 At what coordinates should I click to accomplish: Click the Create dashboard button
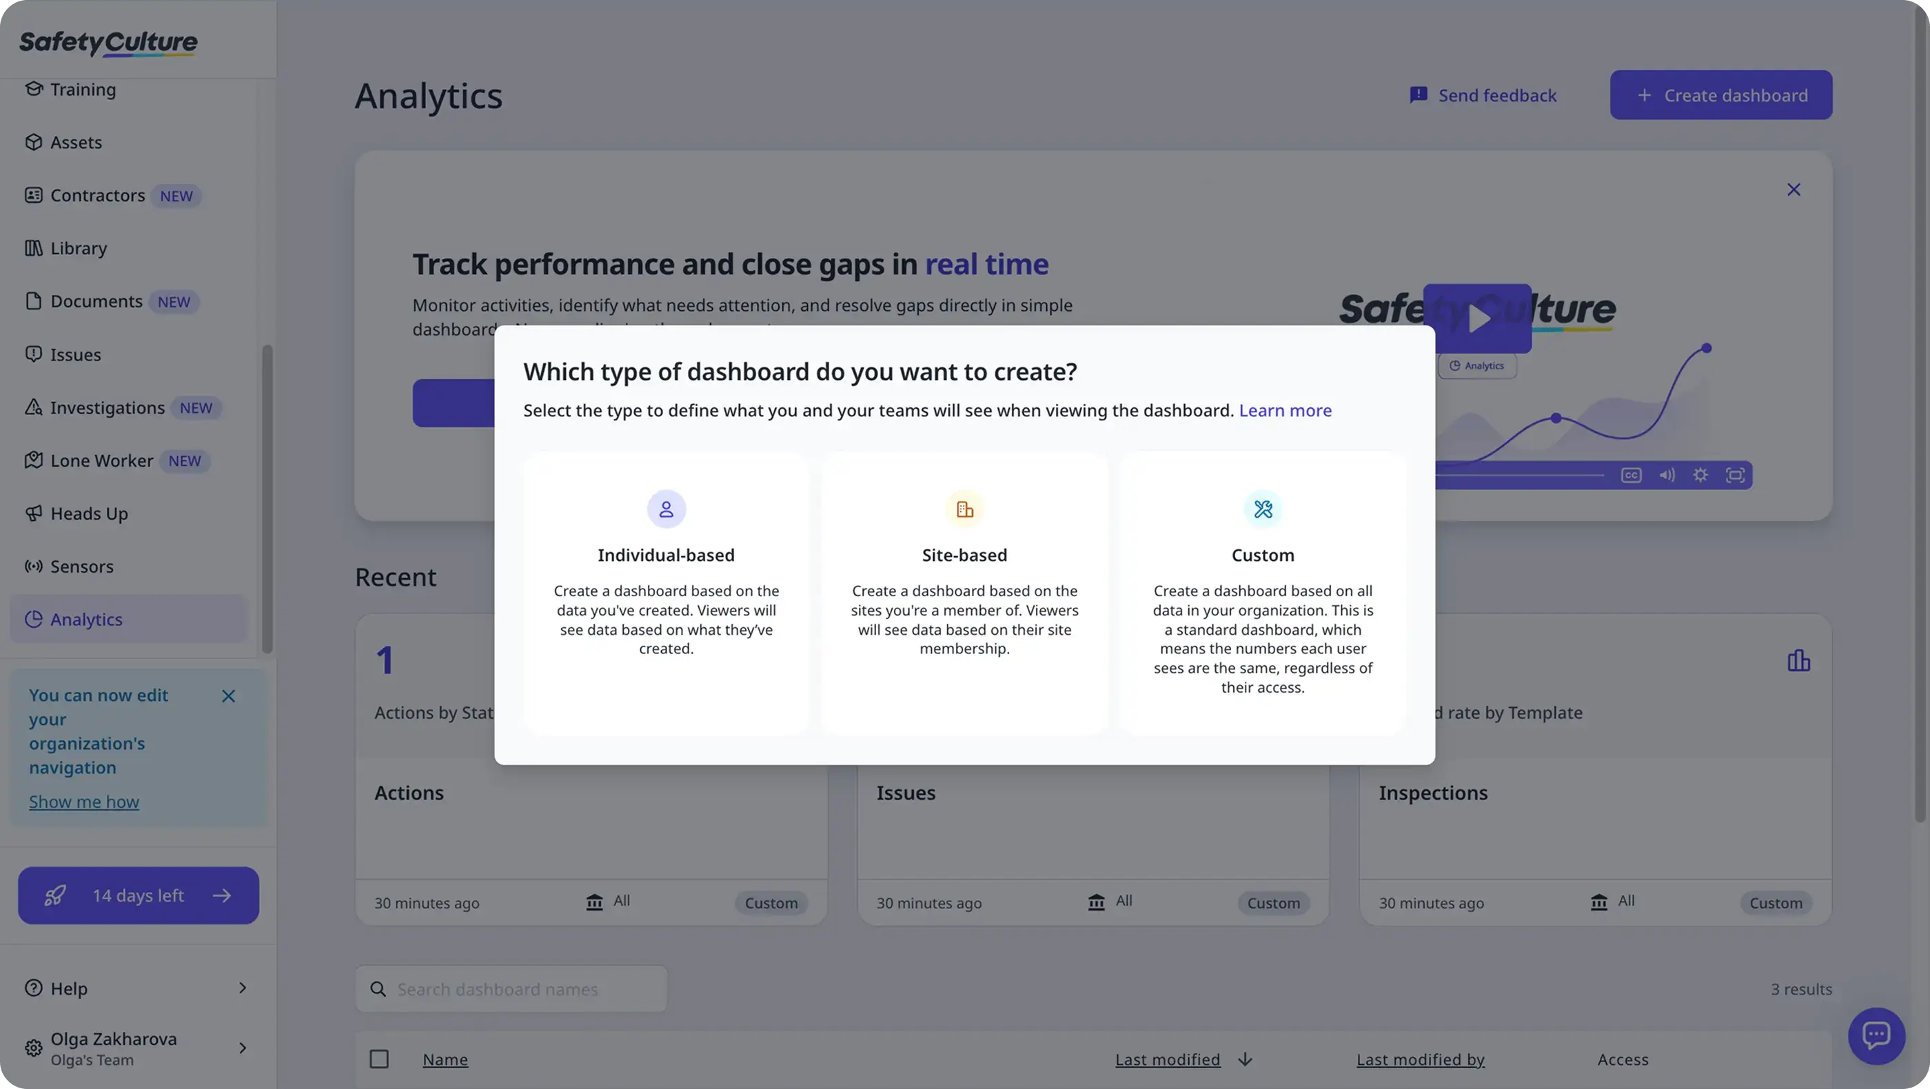point(1720,95)
